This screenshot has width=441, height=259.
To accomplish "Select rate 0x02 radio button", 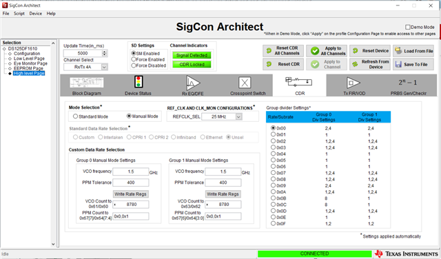I will pyautogui.click(x=273, y=141).
